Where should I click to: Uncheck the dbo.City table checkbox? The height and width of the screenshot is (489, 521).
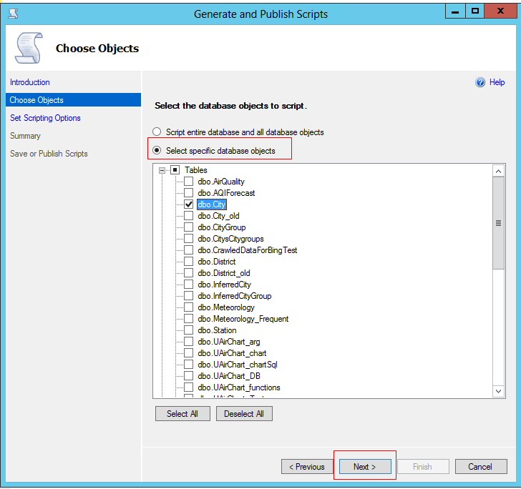(189, 204)
